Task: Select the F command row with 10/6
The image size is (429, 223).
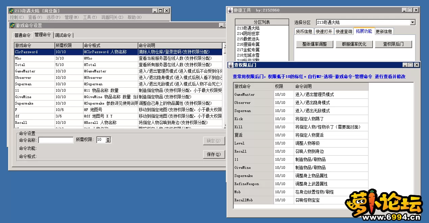Action: [x=118, y=110]
